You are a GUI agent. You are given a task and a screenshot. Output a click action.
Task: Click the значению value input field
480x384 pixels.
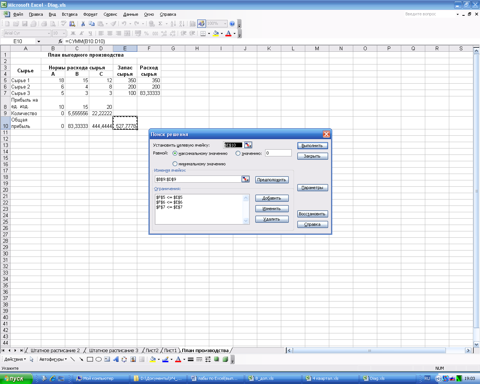click(278, 153)
